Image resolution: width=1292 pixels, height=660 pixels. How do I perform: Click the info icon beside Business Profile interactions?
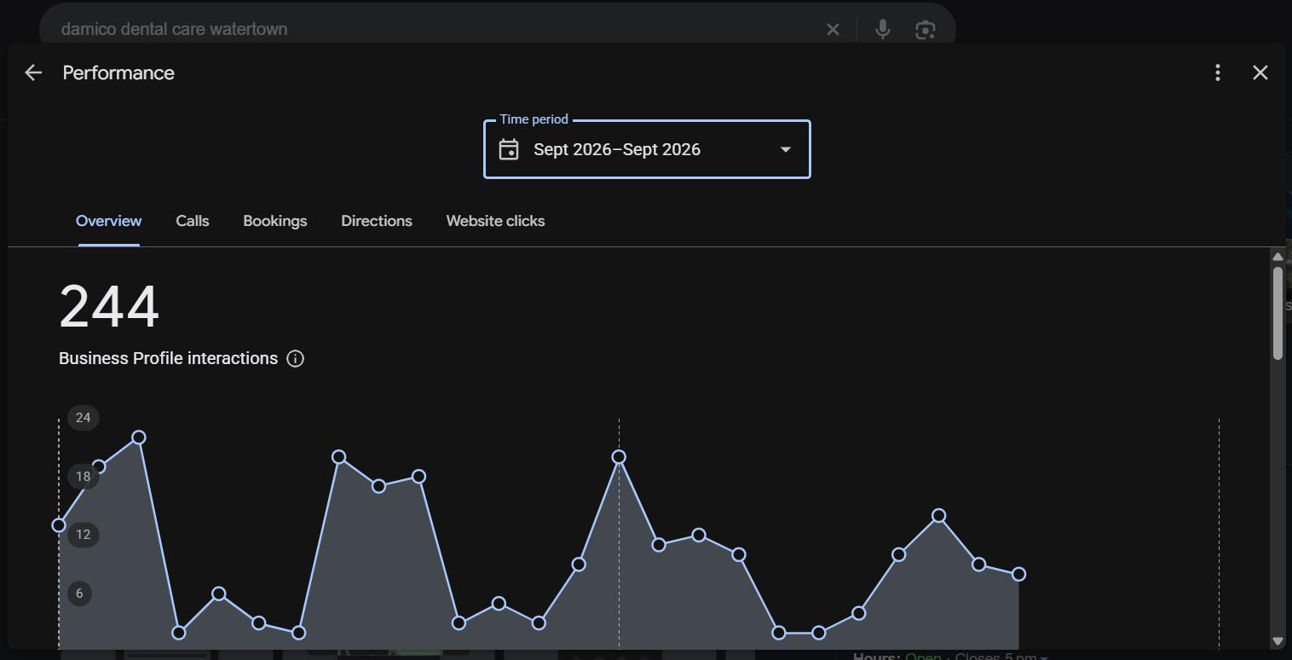click(x=296, y=358)
